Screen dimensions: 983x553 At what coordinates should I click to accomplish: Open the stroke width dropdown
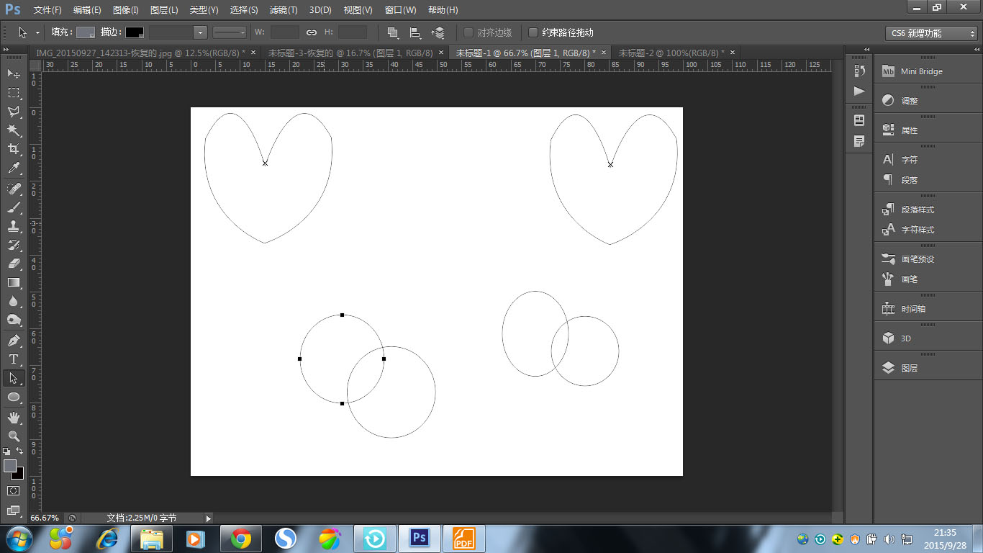coord(200,32)
